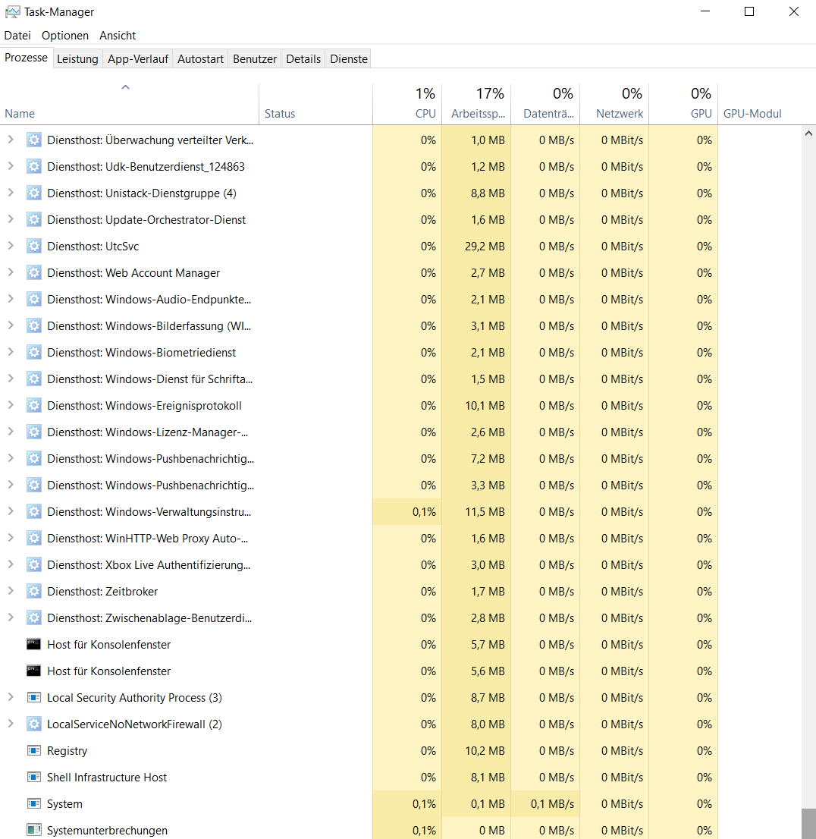The height and width of the screenshot is (839, 816).
Task: Click second Host für Konsolenfenster console icon
Action: tap(33, 671)
